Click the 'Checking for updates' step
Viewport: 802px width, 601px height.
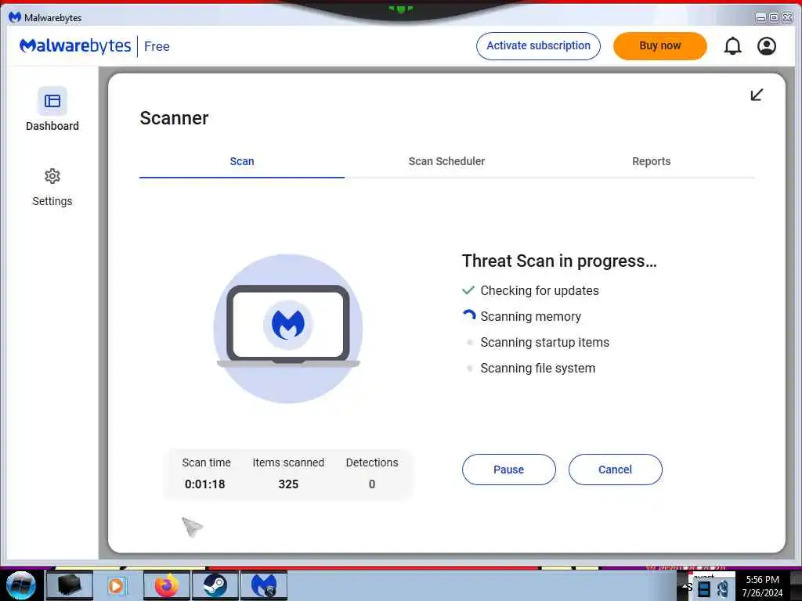click(540, 291)
